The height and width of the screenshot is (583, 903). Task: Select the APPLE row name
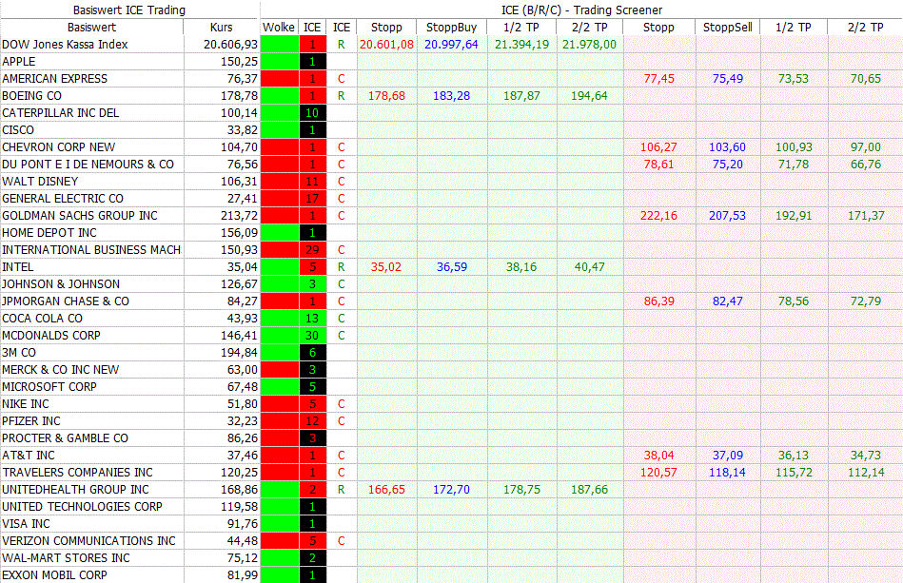19,62
